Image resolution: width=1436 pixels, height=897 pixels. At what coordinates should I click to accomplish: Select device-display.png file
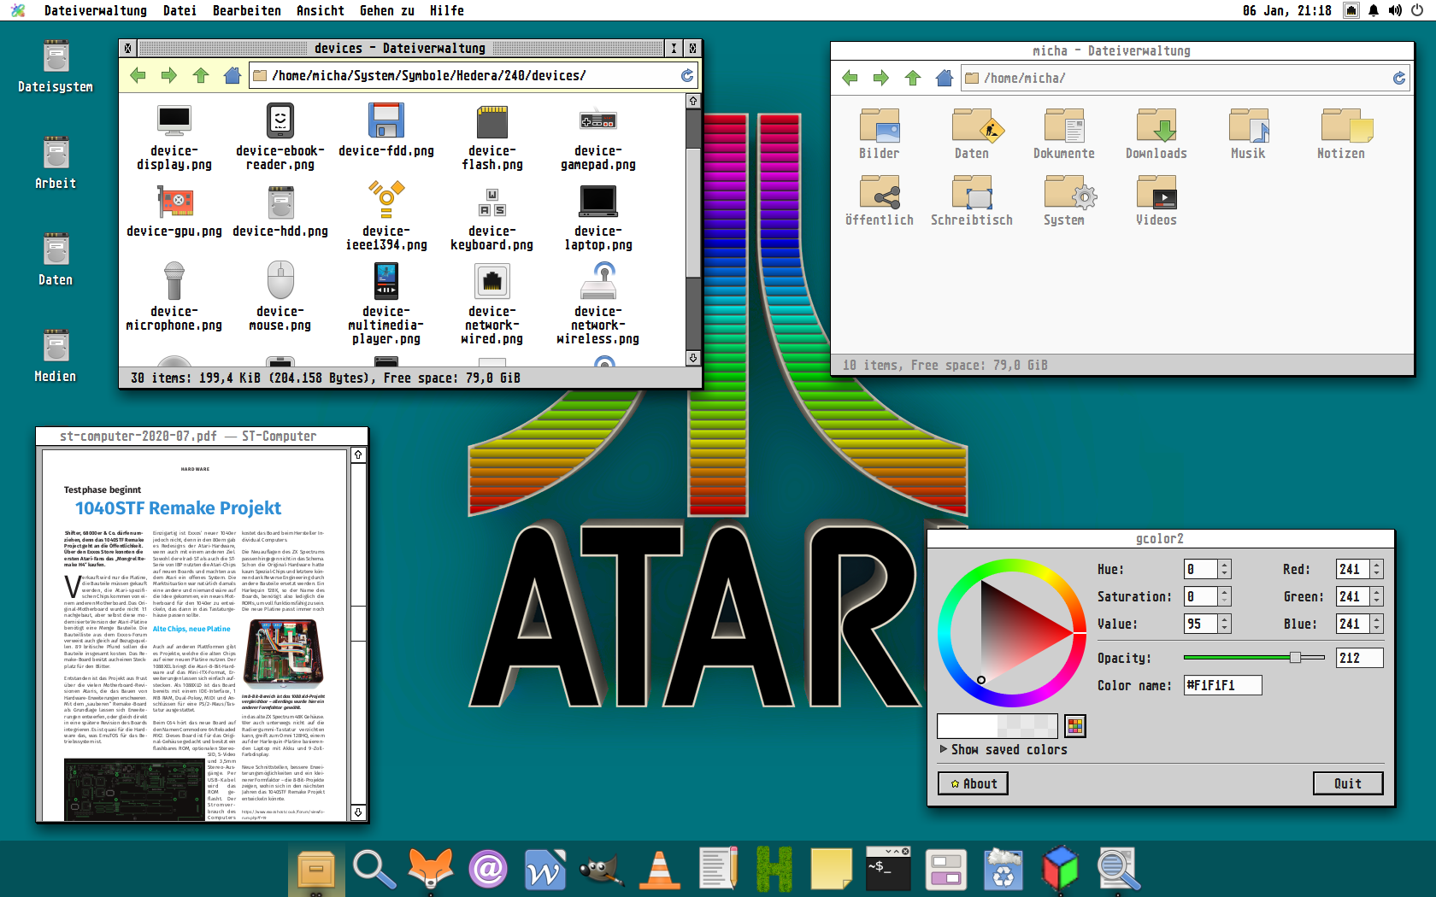click(x=174, y=138)
